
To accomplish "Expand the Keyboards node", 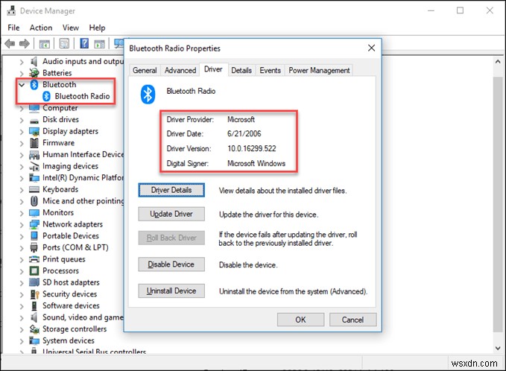I will point(22,190).
